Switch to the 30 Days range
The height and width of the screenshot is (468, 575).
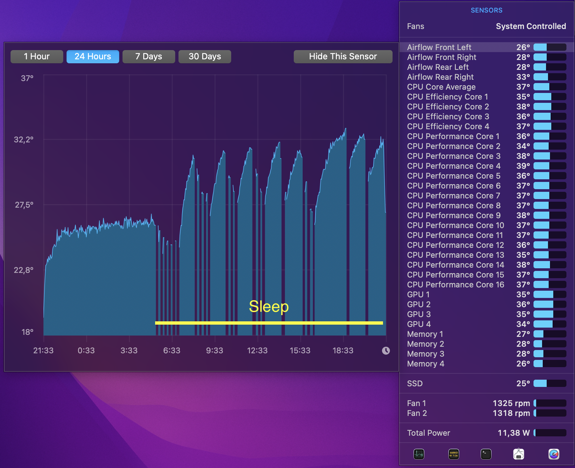pos(205,56)
